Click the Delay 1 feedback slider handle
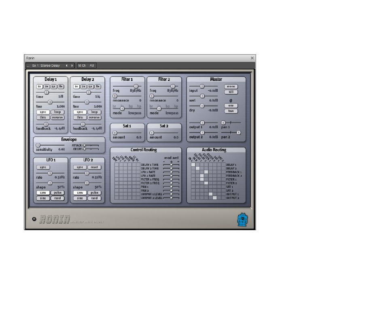Image resolution: width=386 pixels, height=328 pixels. pos(46,124)
